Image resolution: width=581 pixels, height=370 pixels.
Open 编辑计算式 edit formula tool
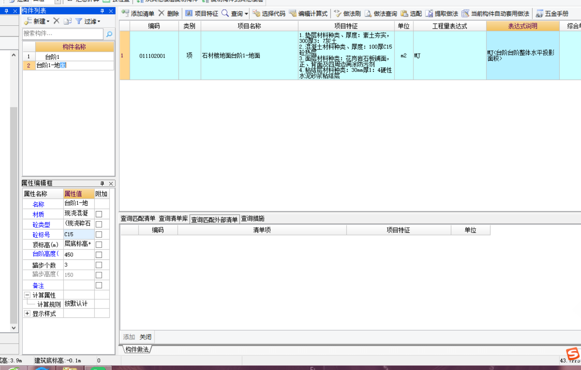[x=308, y=14]
